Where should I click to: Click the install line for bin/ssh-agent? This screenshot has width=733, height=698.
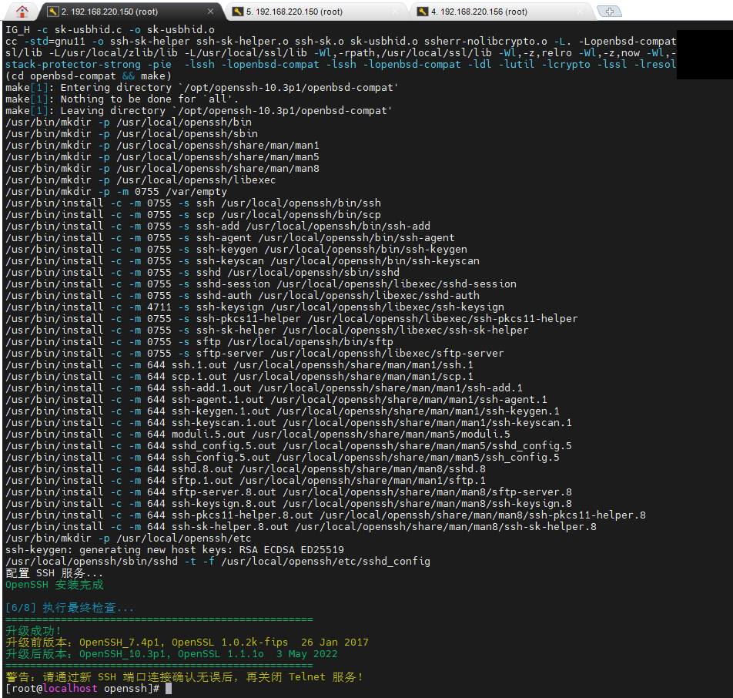click(230, 237)
